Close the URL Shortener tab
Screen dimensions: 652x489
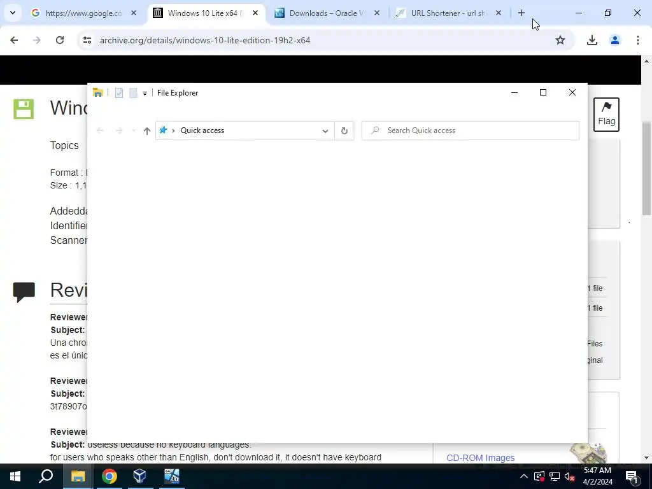click(499, 13)
